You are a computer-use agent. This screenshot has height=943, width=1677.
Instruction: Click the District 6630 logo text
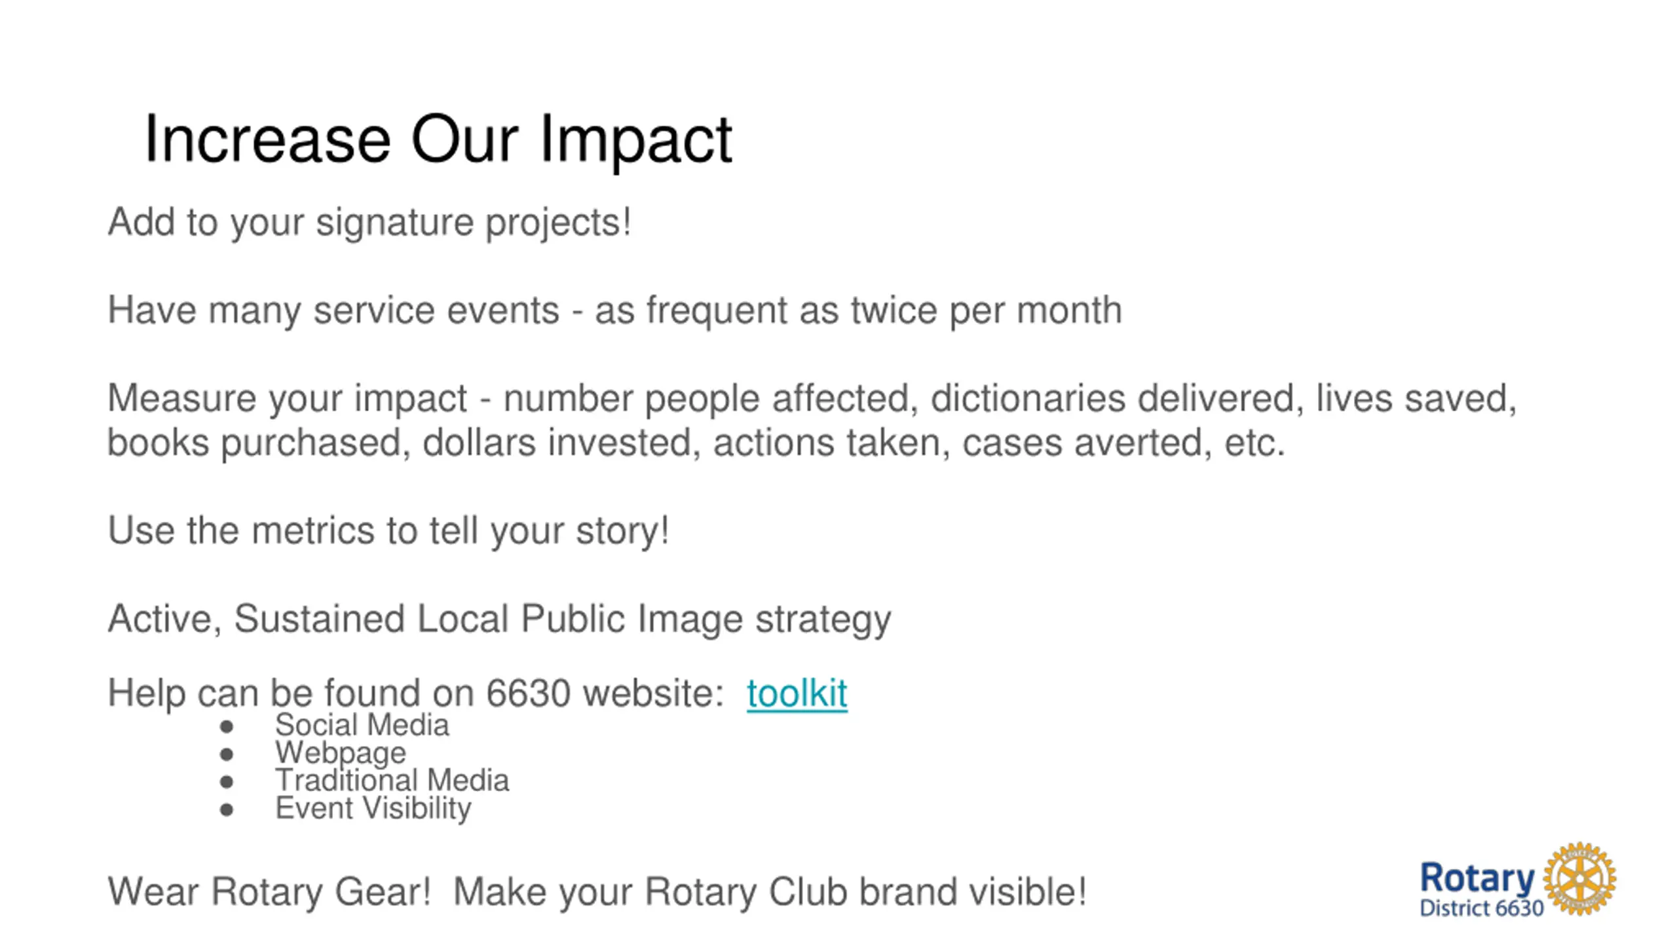(1482, 908)
